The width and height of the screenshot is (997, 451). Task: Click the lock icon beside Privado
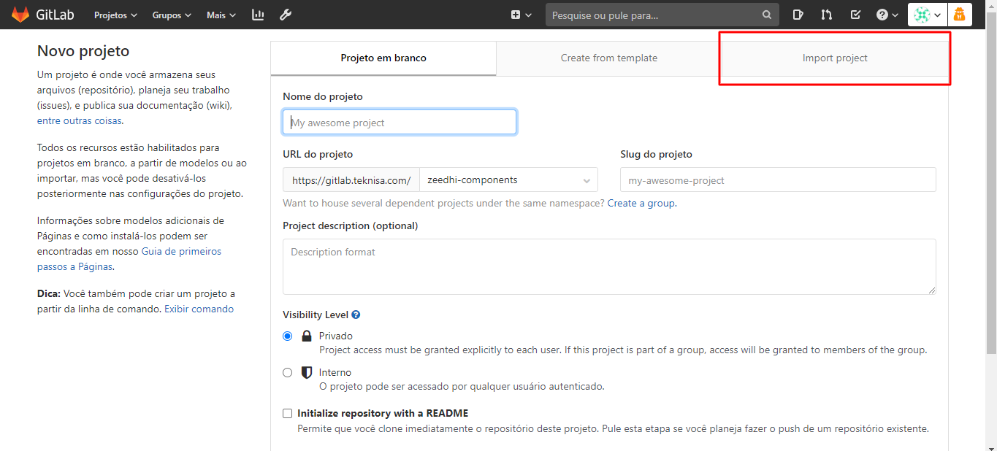[307, 336]
